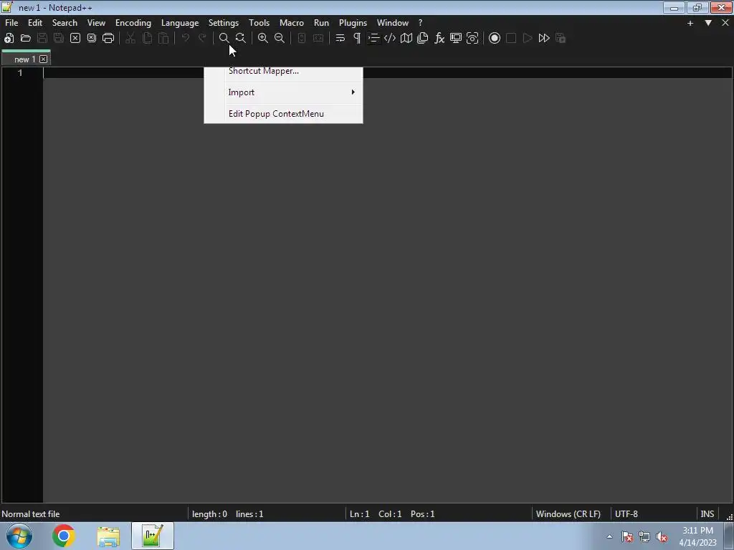
Task: Open the Run menu
Action: (322, 23)
